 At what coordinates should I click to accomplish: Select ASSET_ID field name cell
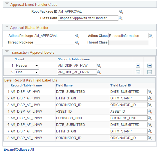[64, 112]
